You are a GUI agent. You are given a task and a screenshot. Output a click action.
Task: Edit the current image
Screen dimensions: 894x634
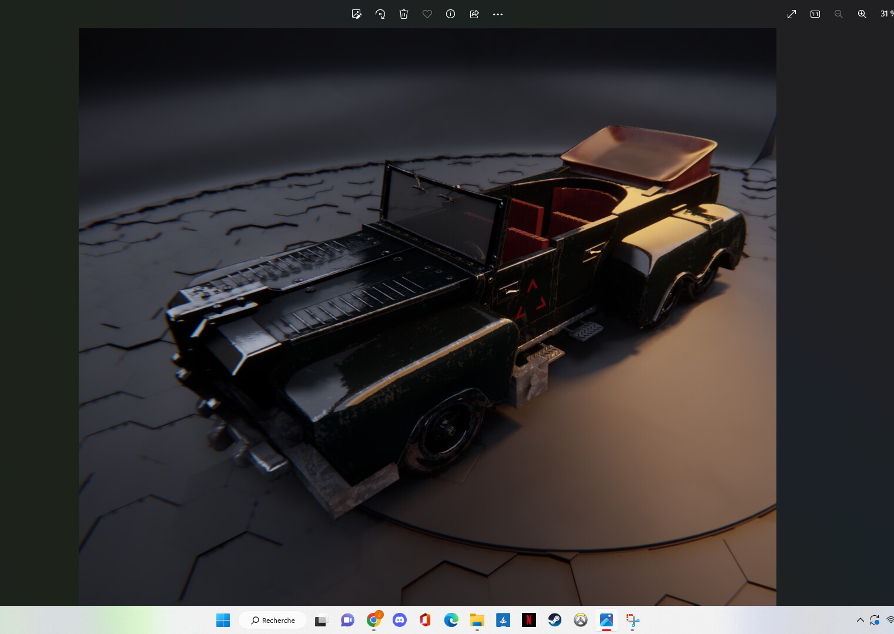tap(357, 14)
